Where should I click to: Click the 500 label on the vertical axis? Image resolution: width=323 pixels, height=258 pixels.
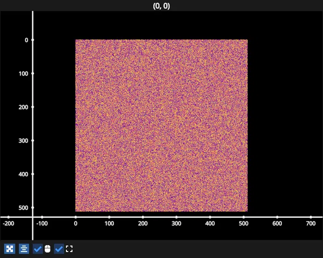click(x=23, y=208)
